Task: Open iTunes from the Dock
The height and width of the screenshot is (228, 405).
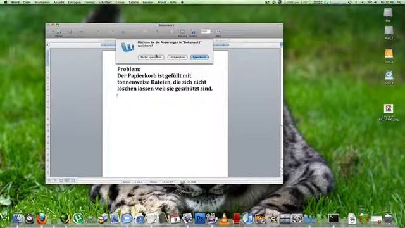Action: pyautogui.click(x=248, y=218)
